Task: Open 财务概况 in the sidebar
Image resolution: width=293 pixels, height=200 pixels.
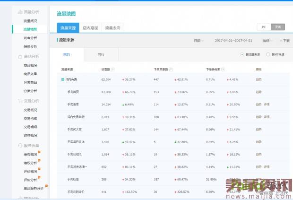Action: pos(30,135)
